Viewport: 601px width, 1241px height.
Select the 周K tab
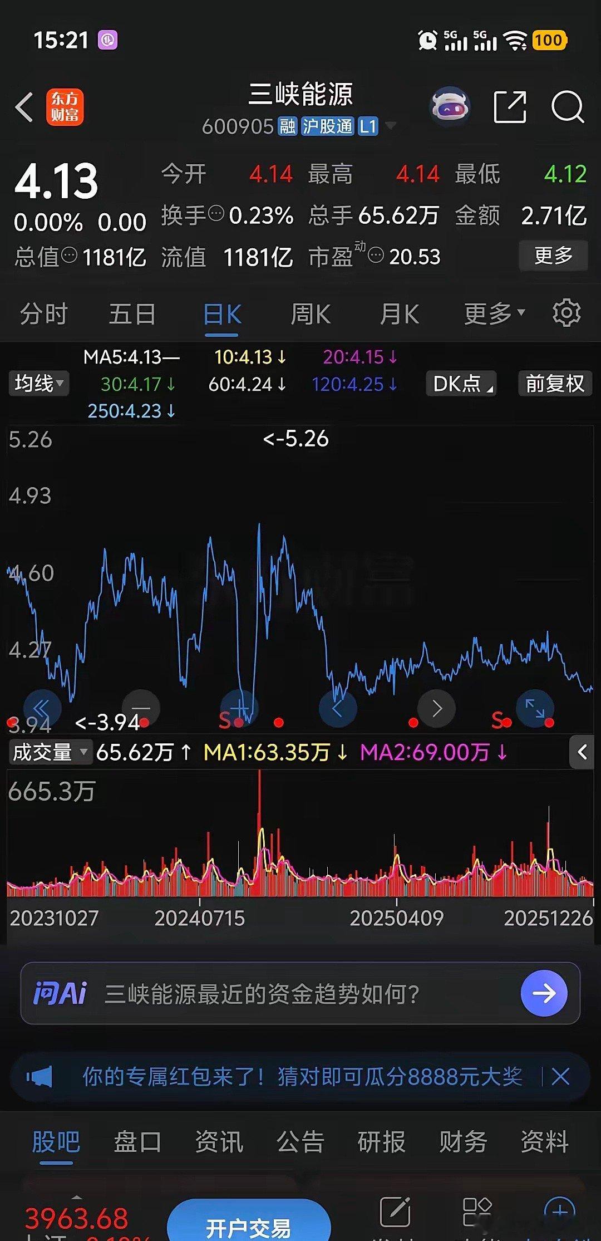coord(311,315)
